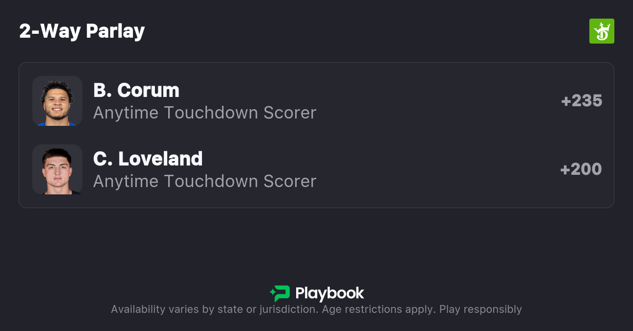The height and width of the screenshot is (331, 633).
Task: Click Corum's Anytime Touchdown Scorer label
Action: click(x=204, y=113)
